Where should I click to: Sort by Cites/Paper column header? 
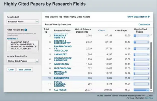tap(121, 31)
